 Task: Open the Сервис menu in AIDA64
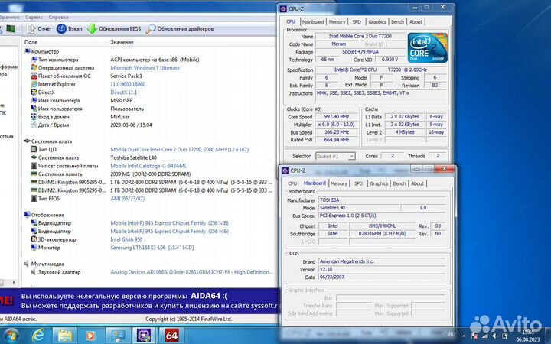pos(34,17)
